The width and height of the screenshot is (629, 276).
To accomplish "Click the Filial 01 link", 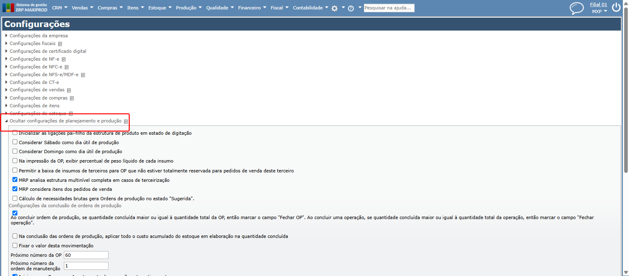I will pyautogui.click(x=598, y=5).
